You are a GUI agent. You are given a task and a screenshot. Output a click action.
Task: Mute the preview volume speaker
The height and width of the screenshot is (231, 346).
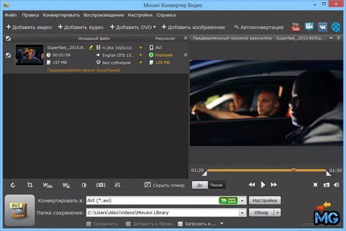click(337, 185)
